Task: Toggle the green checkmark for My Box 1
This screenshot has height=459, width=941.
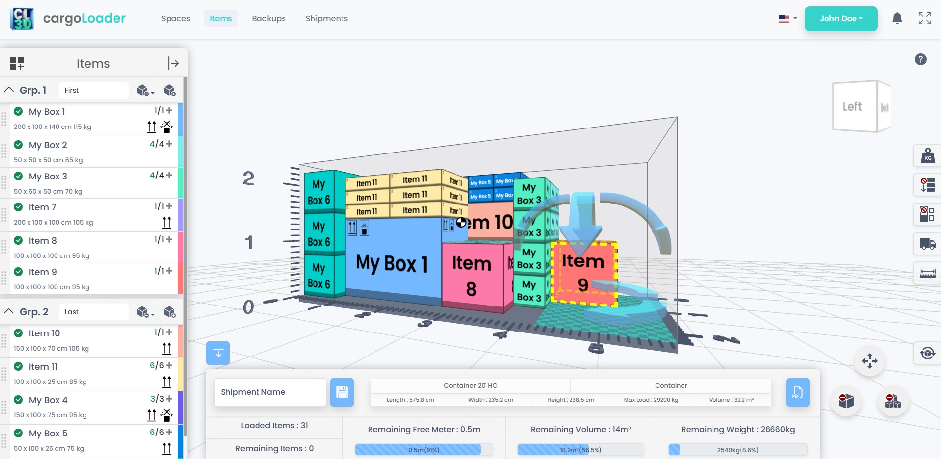Action: pos(19,111)
